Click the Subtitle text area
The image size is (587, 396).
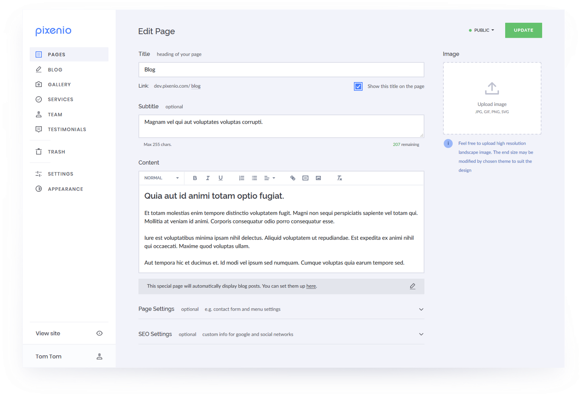click(x=281, y=126)
